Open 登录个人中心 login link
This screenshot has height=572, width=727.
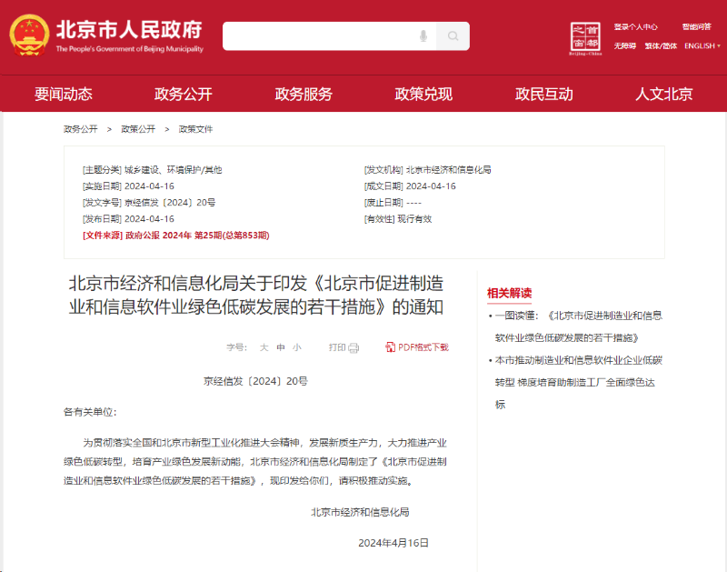(x=635, y=27)
